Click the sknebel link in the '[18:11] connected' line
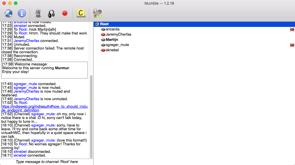The width and height of the screenshot is (295, 165). point(20,155)
